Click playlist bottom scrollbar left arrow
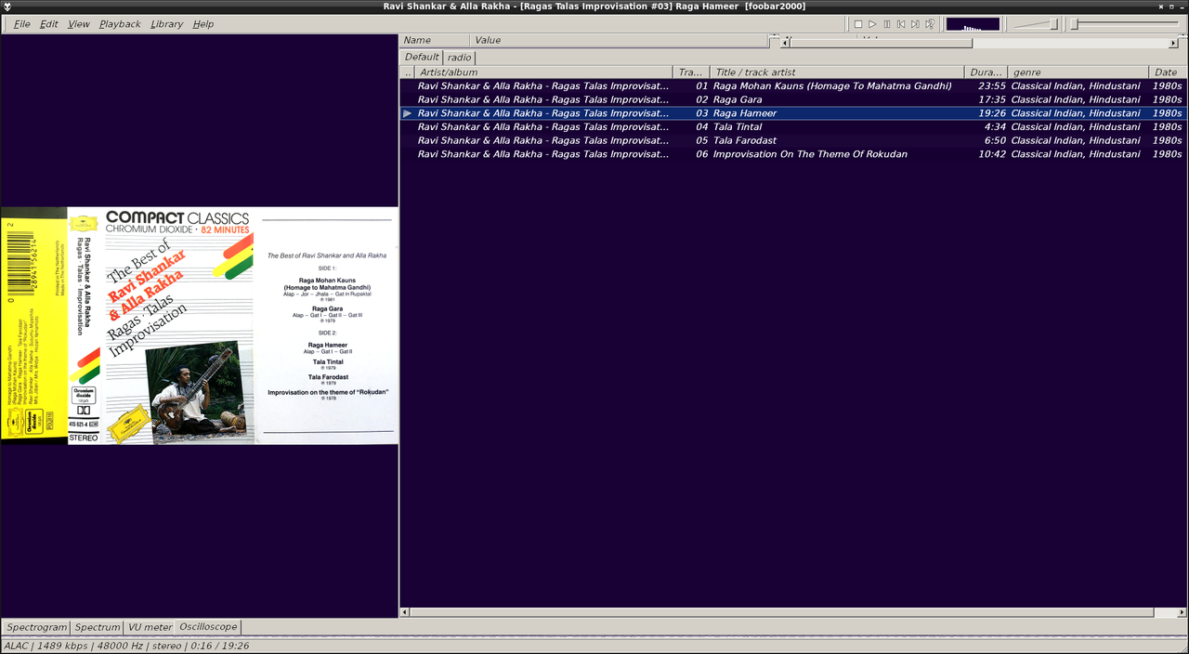This screenshot has width=1189, height=654. click(x=404, y=612)
